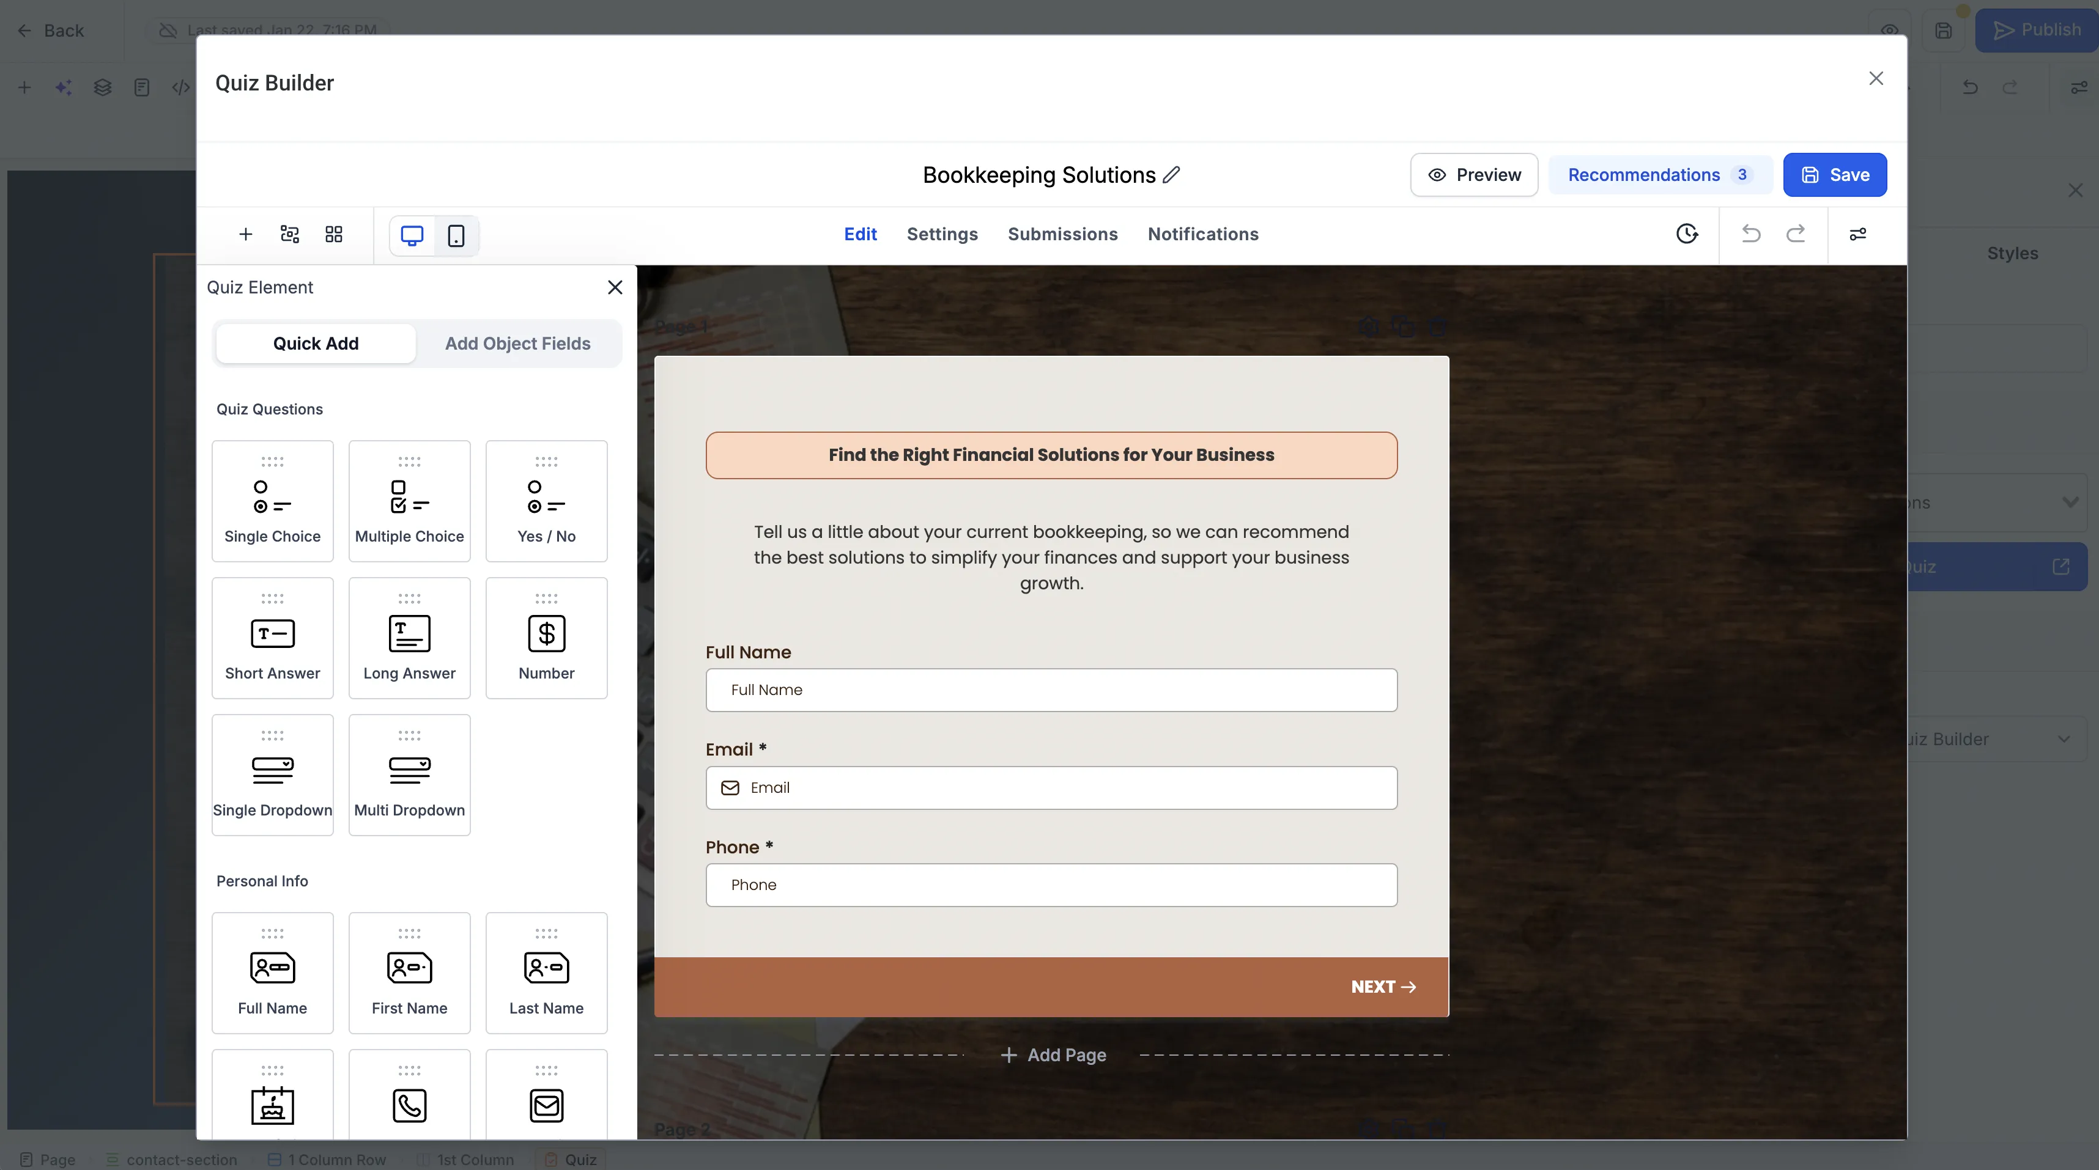Image resolution: width=2099 pixels, height=1170 pixels.
Task: Go to the Edit tab
Action: point(860,235)
